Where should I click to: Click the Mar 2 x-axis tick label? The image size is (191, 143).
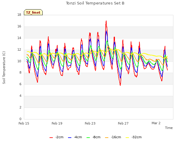(x=156, y=123)
